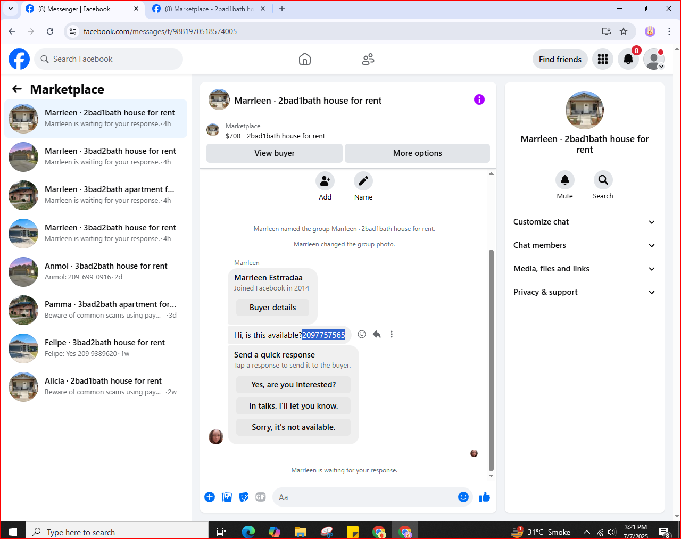Expand Media, files and links section
Screen dimensions: 681x539
point(584,269)
